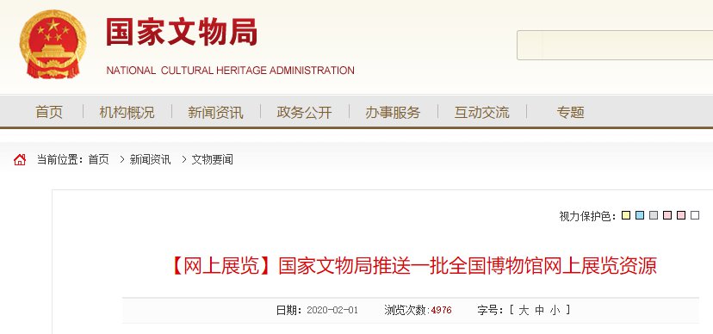Select the pink swatch beside the gray one
The image size is (713, 334).
[x=667, y=215]
